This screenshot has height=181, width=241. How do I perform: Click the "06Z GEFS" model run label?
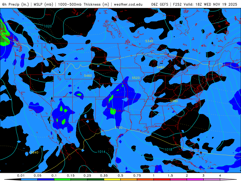pyautogui.click(x=160, y=4)
